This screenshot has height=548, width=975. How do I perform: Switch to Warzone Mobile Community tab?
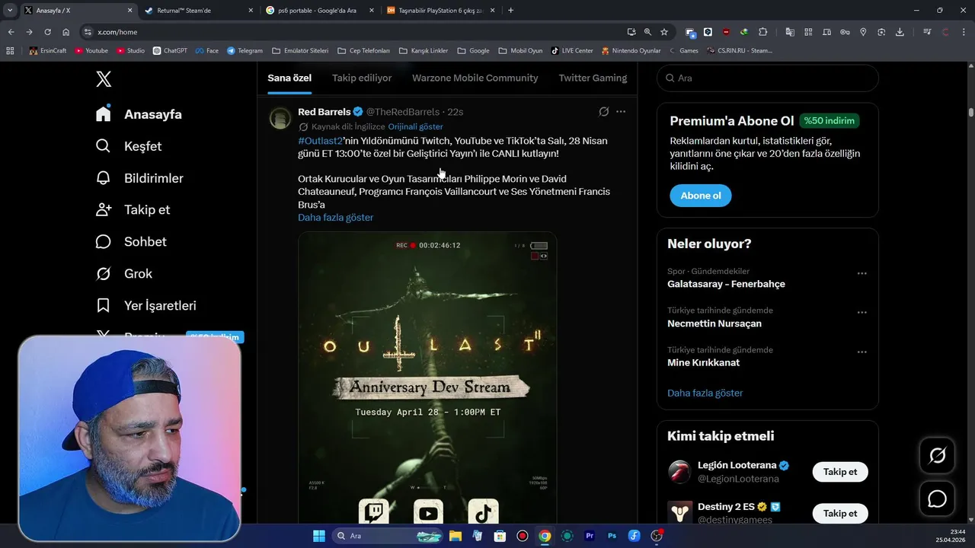click(475, 78)
